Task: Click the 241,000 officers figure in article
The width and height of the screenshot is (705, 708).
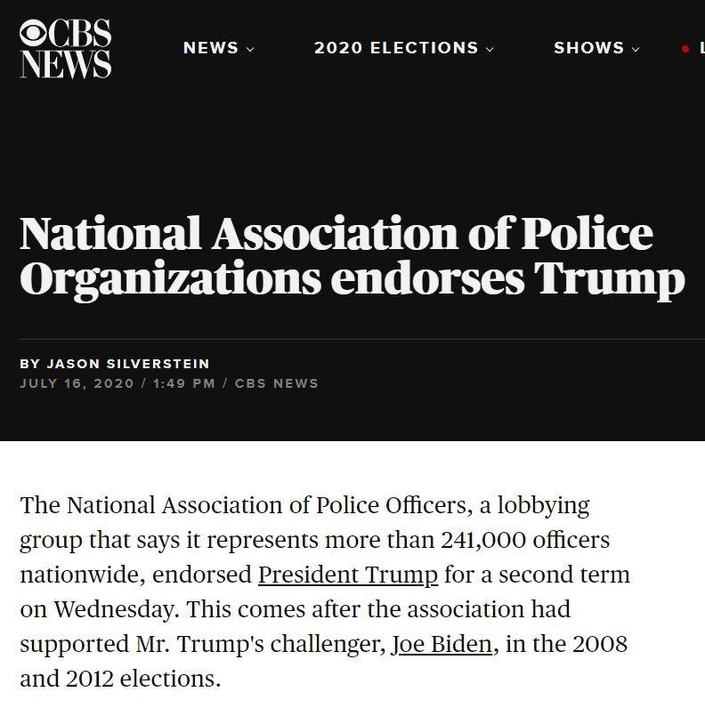Action: pos(525,540)
